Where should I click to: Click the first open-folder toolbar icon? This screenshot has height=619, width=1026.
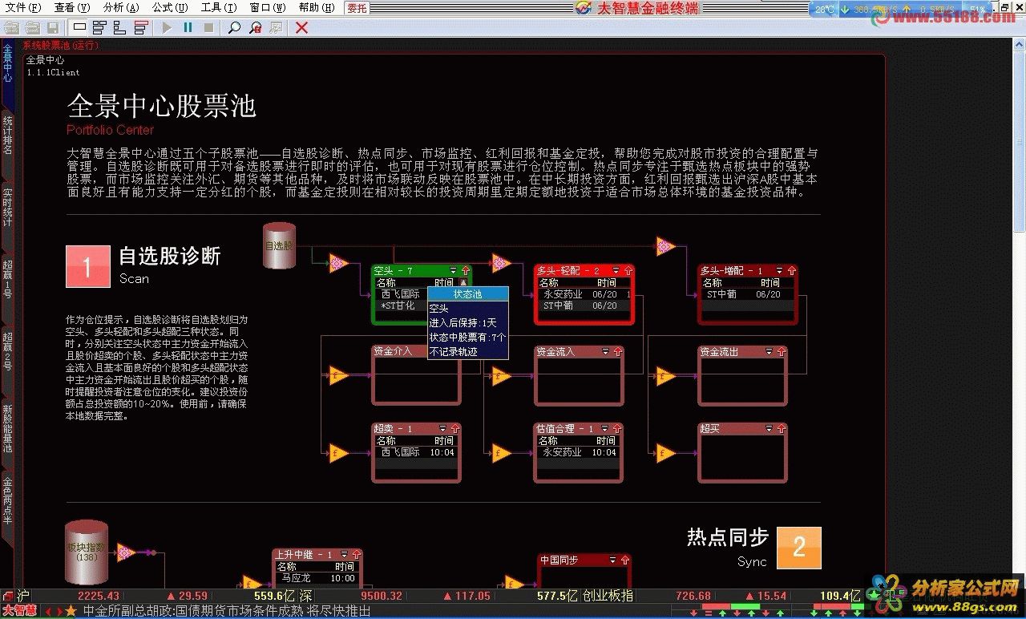[11, 27]
